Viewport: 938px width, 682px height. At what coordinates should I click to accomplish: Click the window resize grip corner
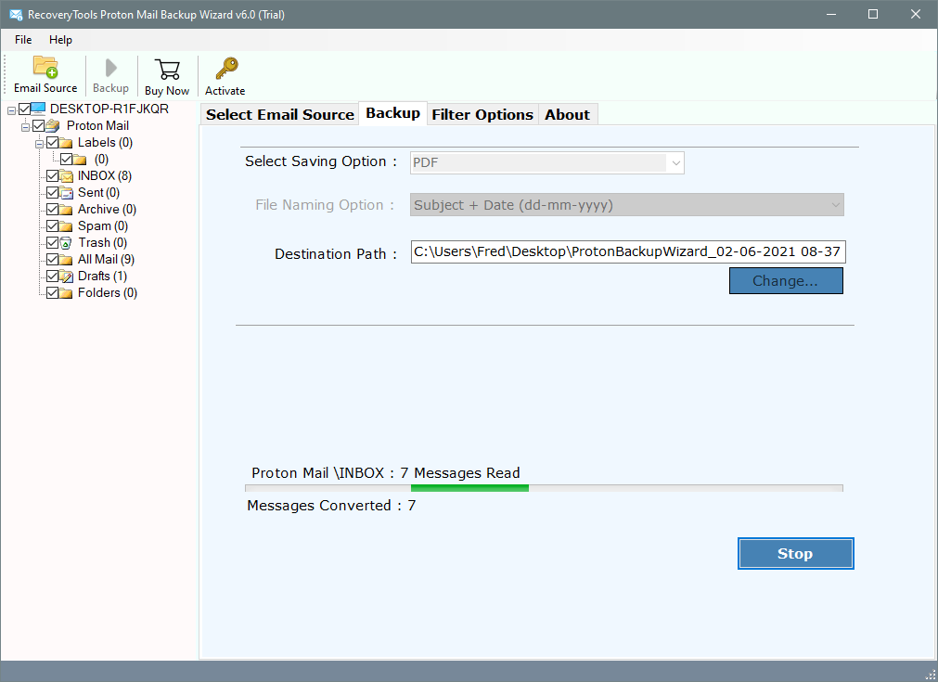(931, 675)
